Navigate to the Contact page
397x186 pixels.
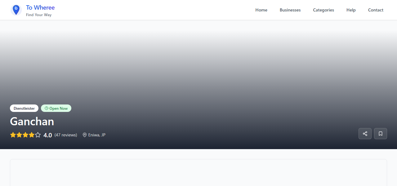tap(376, 10)
